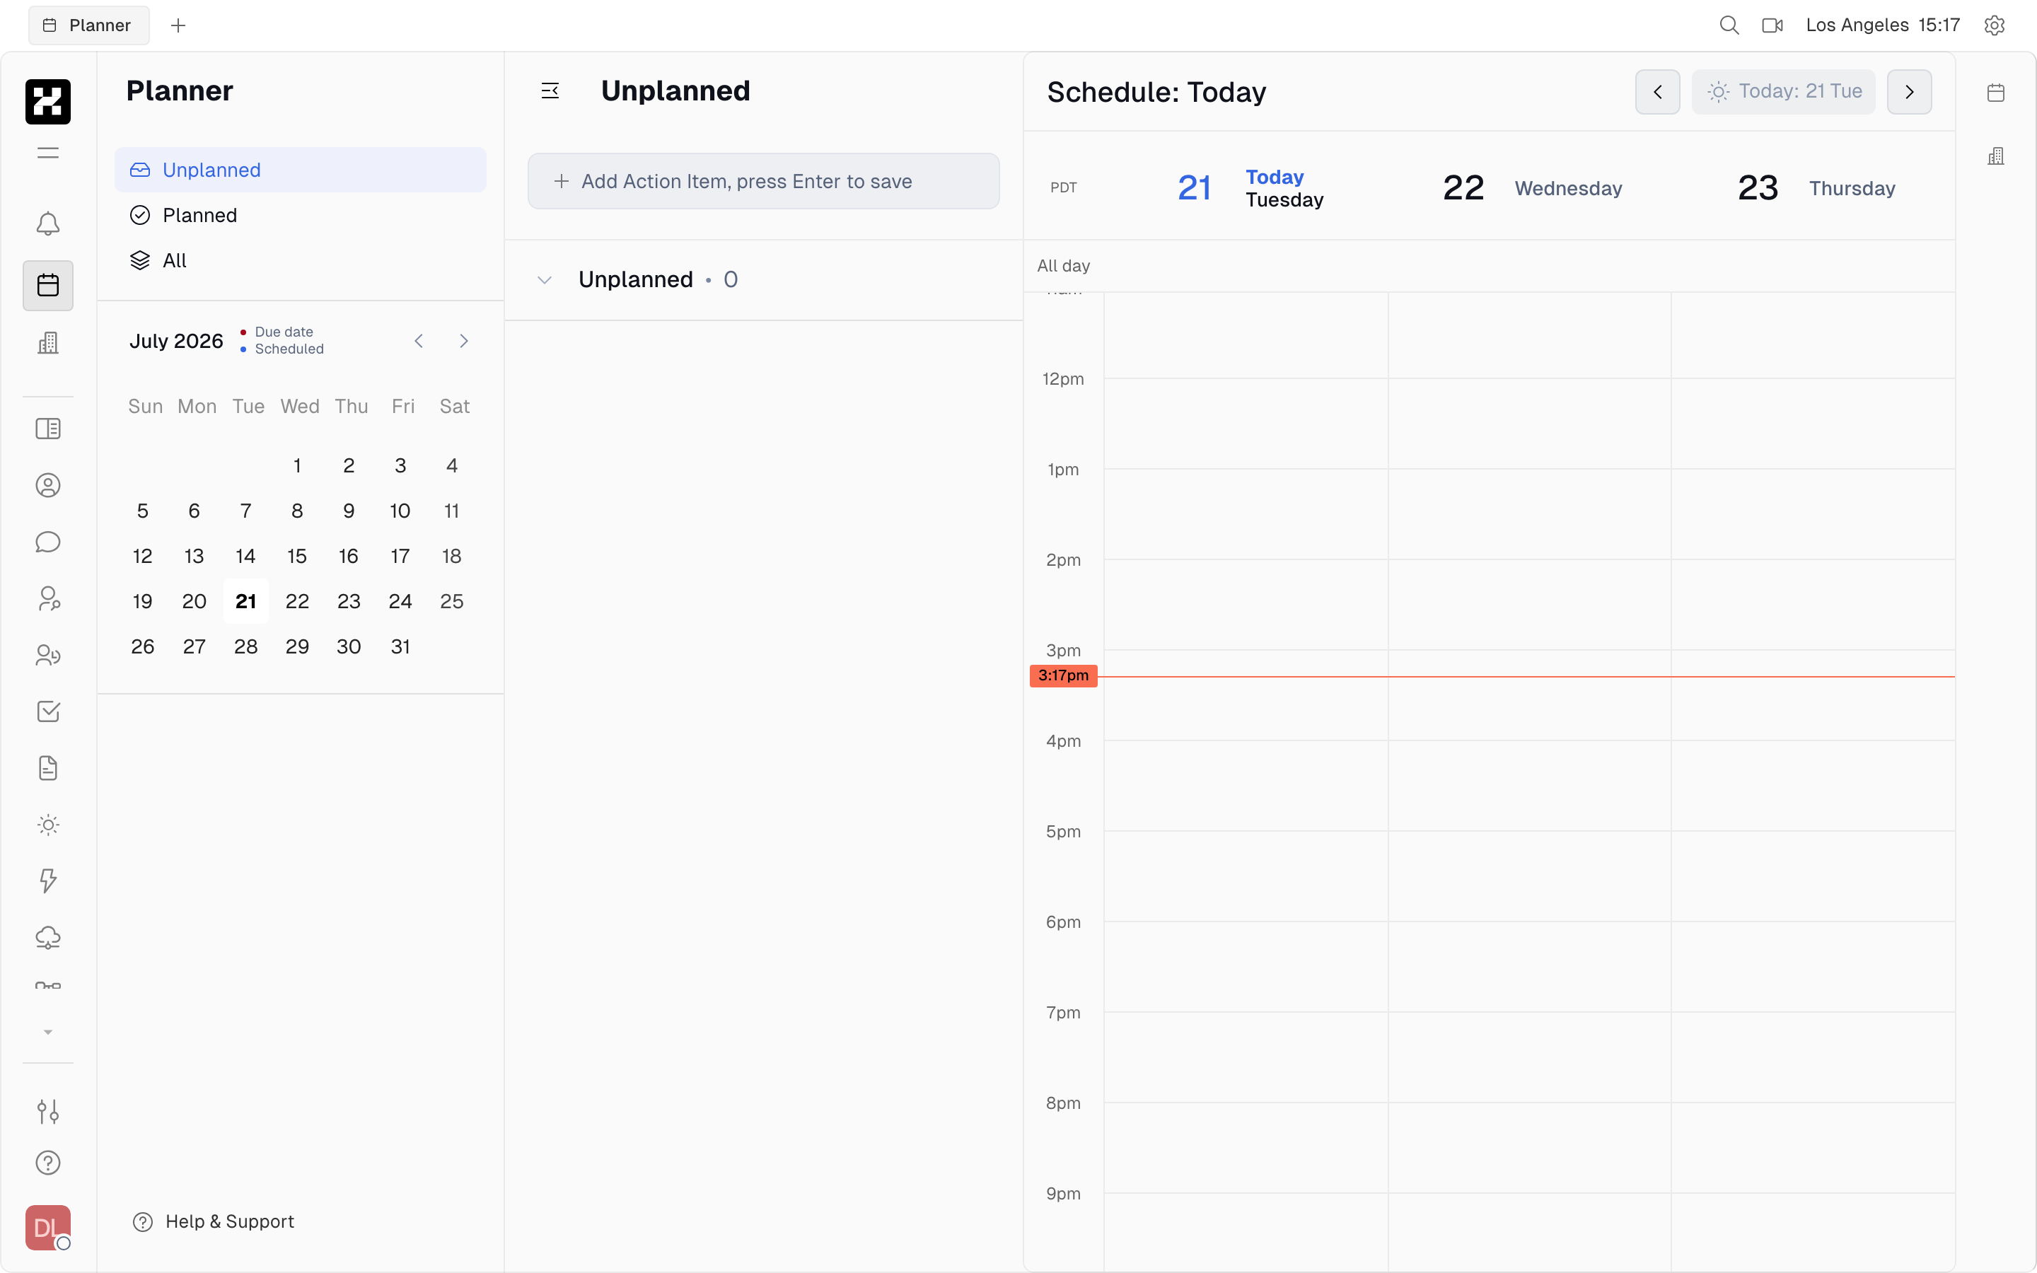This screenshot has height=1273, width=2037.
Task: Select the Planned view
Action: point(301,216)
